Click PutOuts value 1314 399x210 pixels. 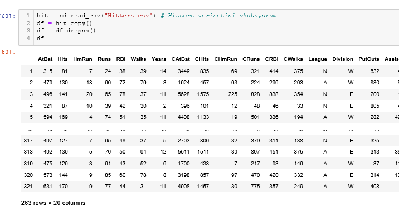373,175
